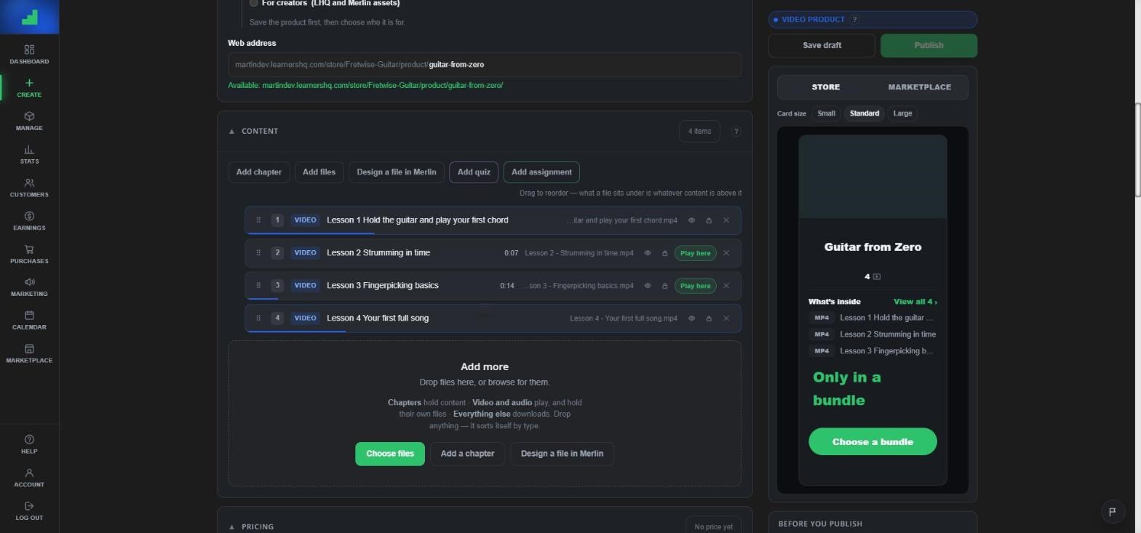This screenshot has width=1141, height=533.
Task: Open the Stats page
Action: [x=29, y=155]
